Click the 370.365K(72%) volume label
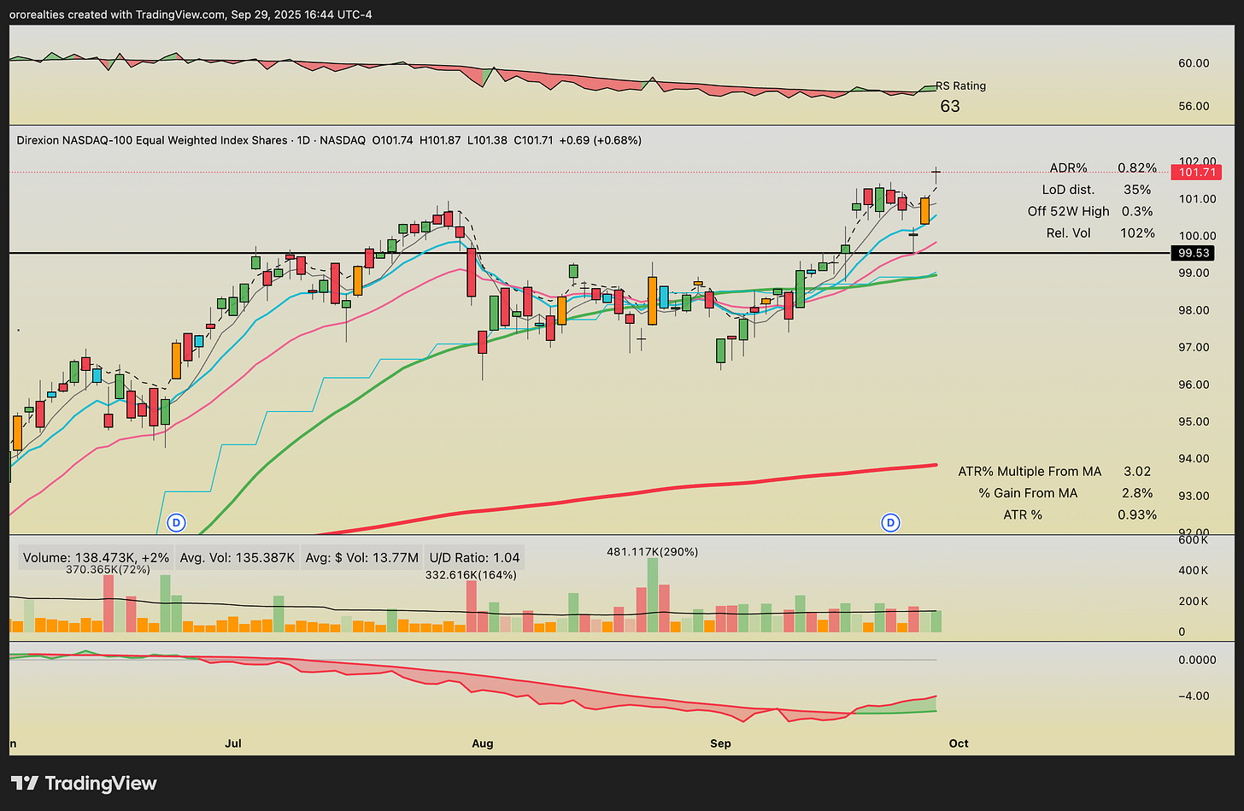This screenshot has height=811, width=1244. (108, 569)
